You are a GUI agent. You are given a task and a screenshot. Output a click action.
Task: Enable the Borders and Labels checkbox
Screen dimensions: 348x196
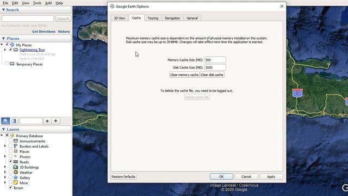10,146
